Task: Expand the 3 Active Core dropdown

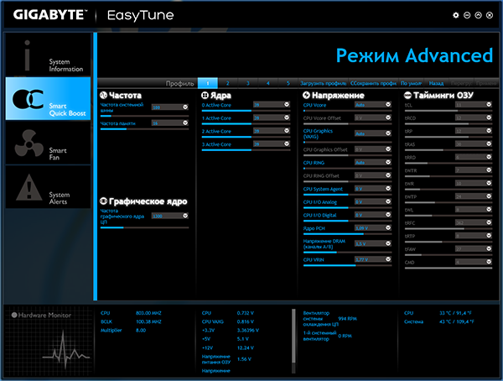Action: 287,144
